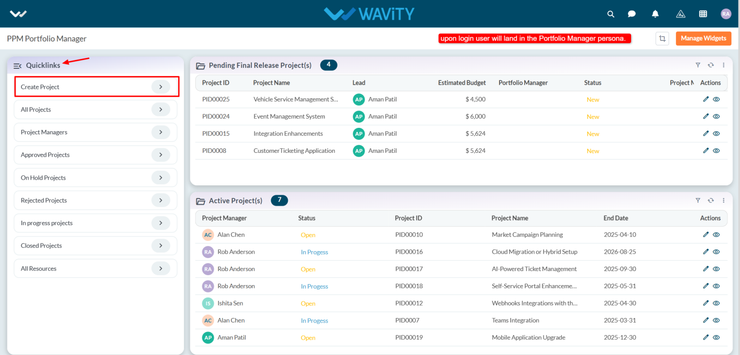The image size is (740, 355).
Task: Open the RA user avatar menu
Action: (x=726, y=14)
